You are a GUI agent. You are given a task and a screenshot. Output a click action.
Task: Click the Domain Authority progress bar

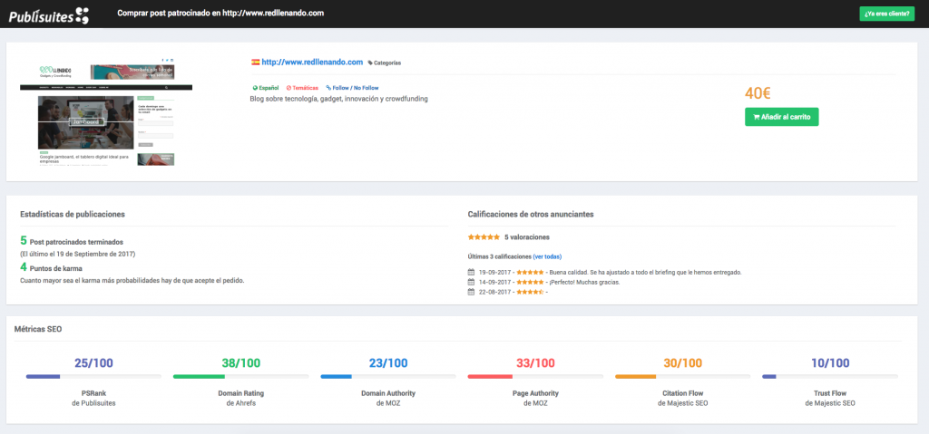point(388,376)
